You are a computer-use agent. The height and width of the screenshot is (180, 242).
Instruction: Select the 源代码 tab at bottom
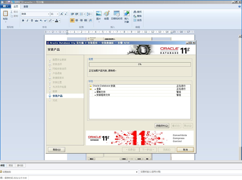(x=20, y=165)
